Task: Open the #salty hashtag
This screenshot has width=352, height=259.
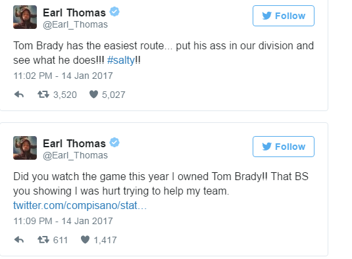Action: tap(121, 60)
